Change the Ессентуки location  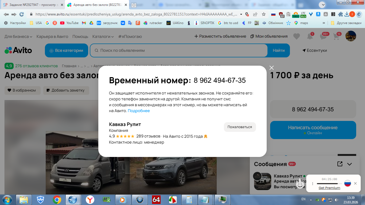click(x=314, y=50)
